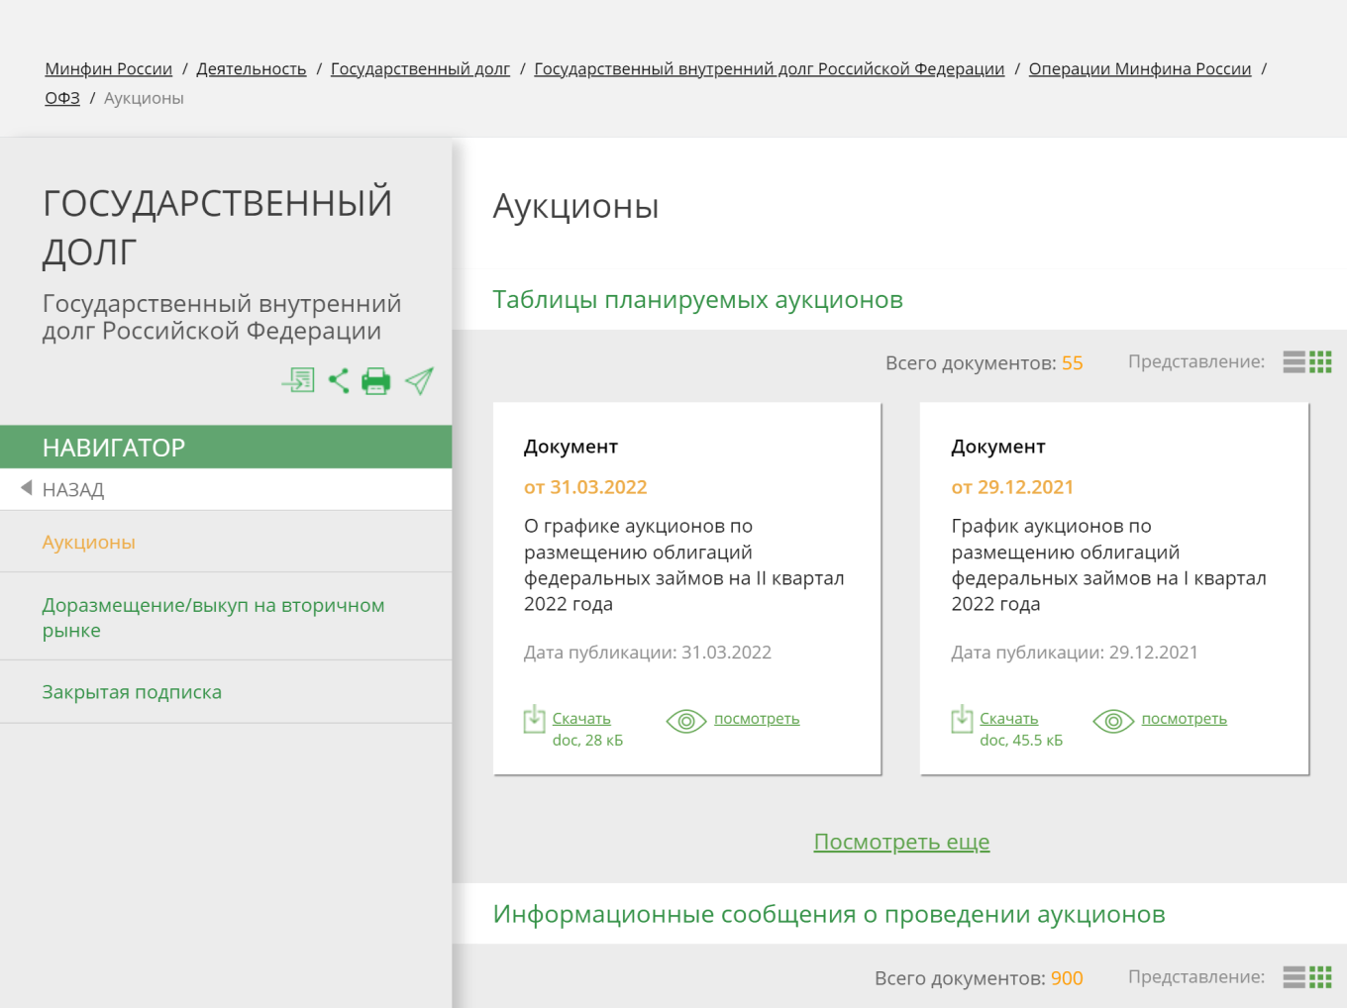Open the ОФЗ breadcrumb section
The width and height of the screenshot is (1347, 1008).
pos(61,97)
